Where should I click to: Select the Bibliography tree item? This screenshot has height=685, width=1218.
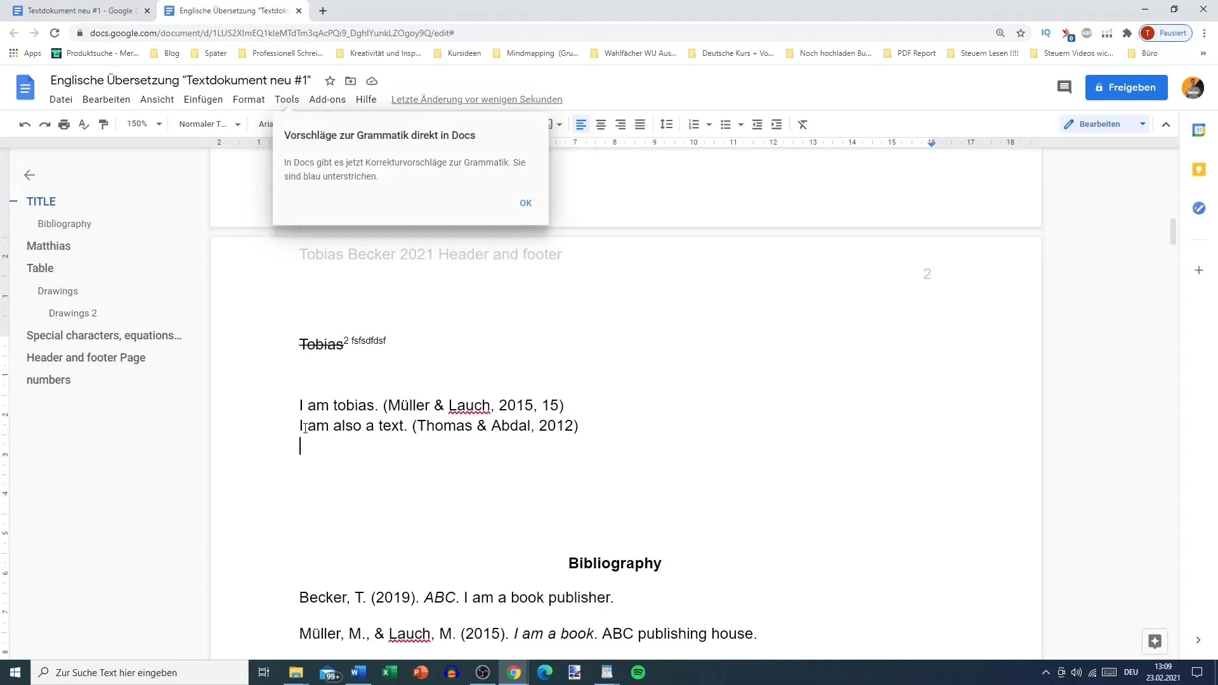[x=65, y=223]
